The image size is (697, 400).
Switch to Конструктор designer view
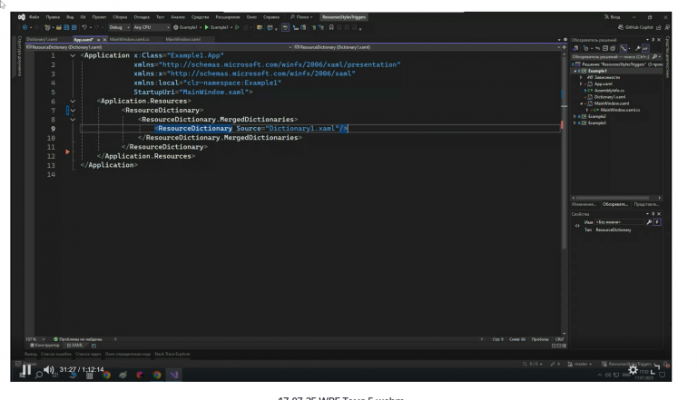pos(44,346)
